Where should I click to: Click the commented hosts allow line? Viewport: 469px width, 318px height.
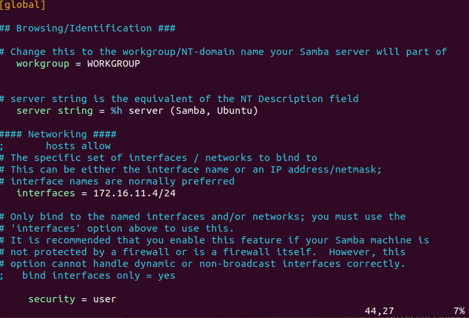coord(55,146)
